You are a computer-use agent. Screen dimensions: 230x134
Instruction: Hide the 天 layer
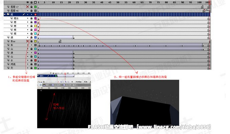click(28, 68)
